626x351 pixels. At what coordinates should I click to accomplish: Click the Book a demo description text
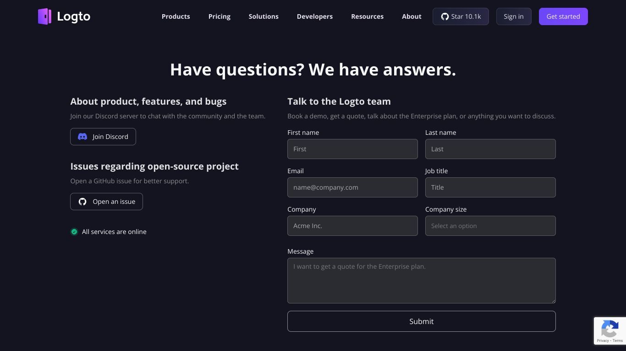click(x=422, y=116)
